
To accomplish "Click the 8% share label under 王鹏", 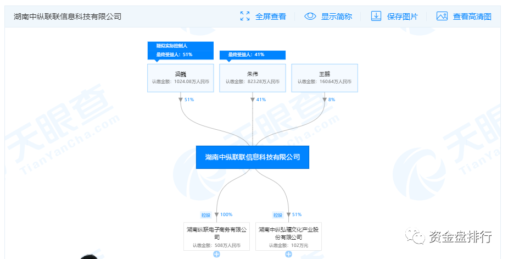I will pyautogui.click(x=332, y=100).
